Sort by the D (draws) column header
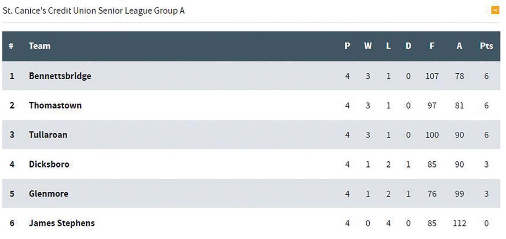Image resolution: width=506 pixels, height=239 pixels. coord(408,46)
